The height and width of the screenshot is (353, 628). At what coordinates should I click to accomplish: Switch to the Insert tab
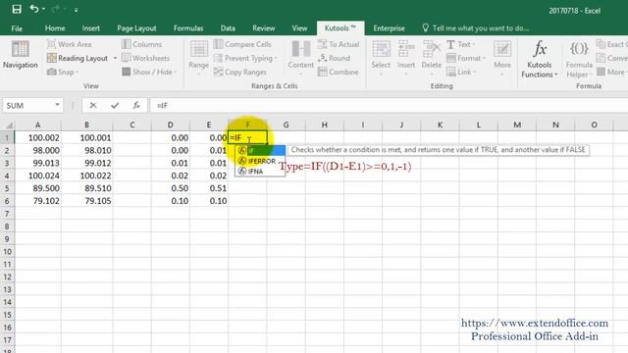click(91, 28)
